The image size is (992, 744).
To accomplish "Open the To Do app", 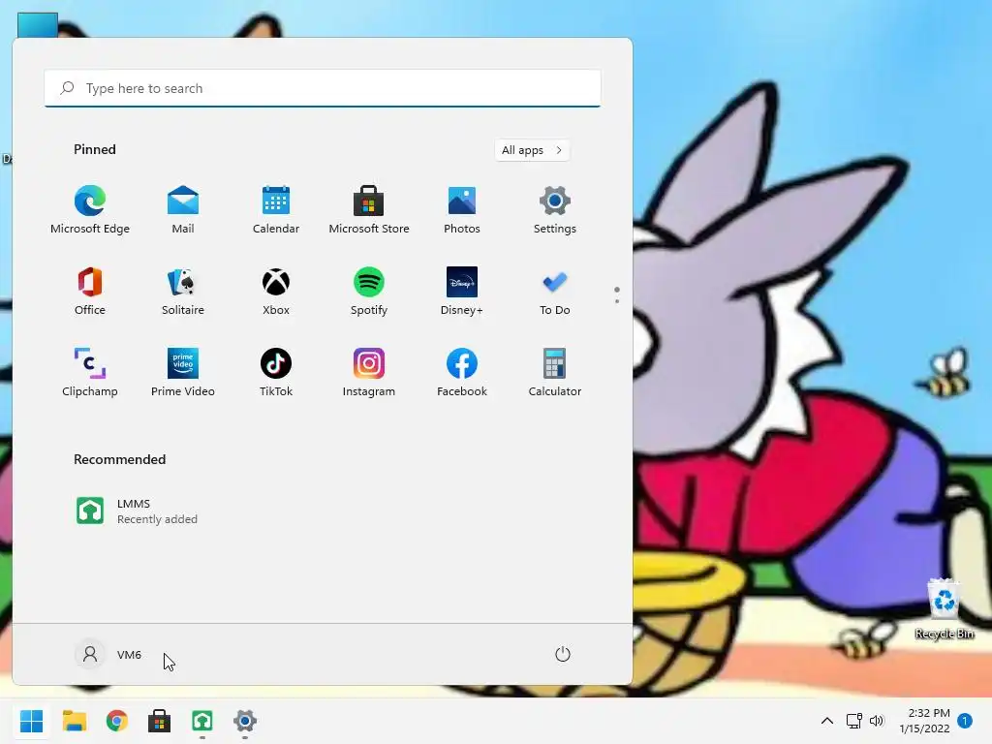I will pyautogui.click(x=555, y=292).
